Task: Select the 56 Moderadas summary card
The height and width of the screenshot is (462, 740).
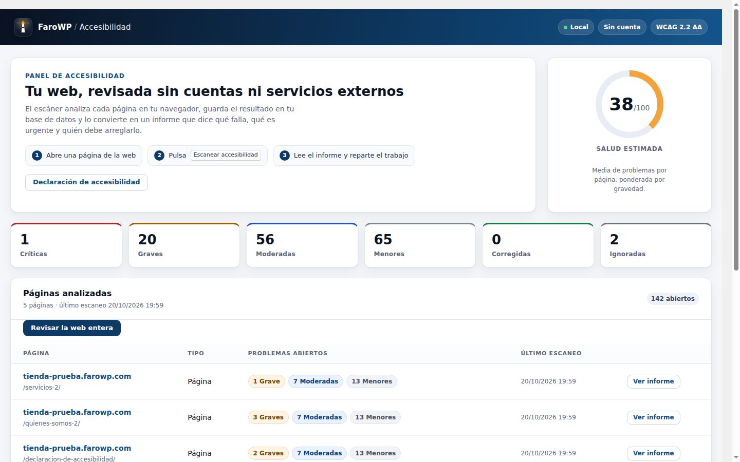Action: point(302,245)
